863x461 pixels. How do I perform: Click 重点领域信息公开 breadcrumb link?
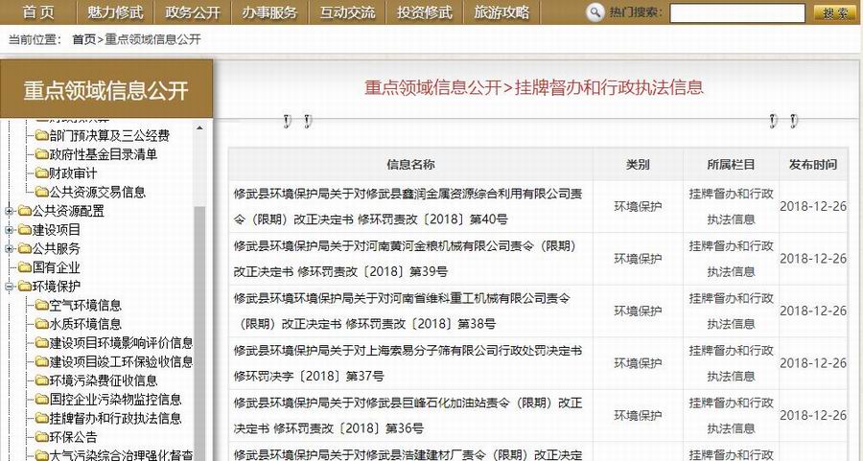pos(153,39)
